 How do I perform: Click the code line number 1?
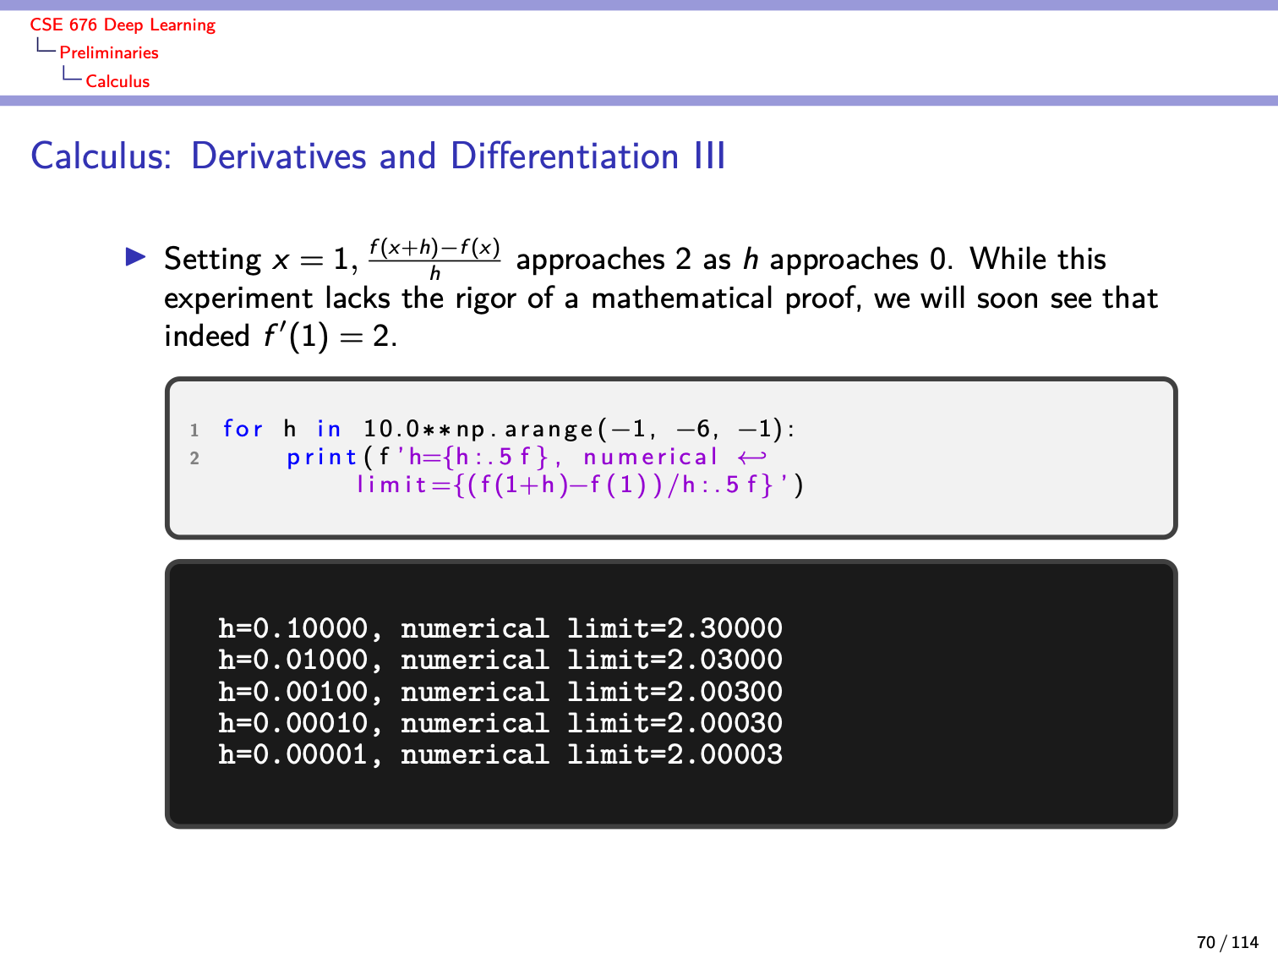pyautogui.click(x=194, y=430)
